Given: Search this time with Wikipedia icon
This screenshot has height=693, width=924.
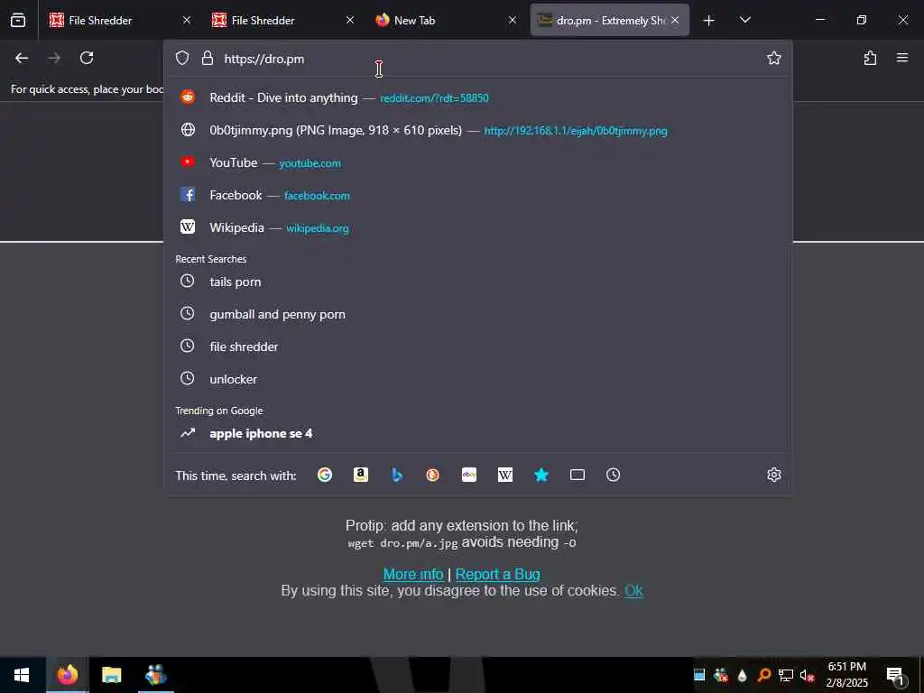Looking at the screenshot, I should 505,475.
